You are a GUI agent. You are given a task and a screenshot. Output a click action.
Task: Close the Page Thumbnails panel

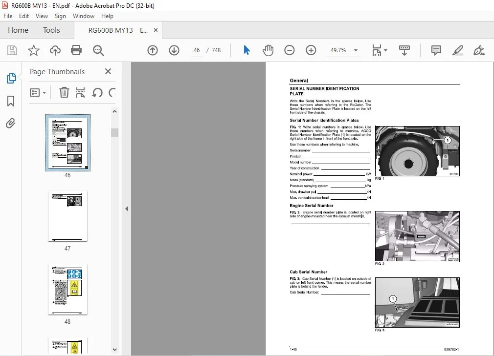(108, 71)
